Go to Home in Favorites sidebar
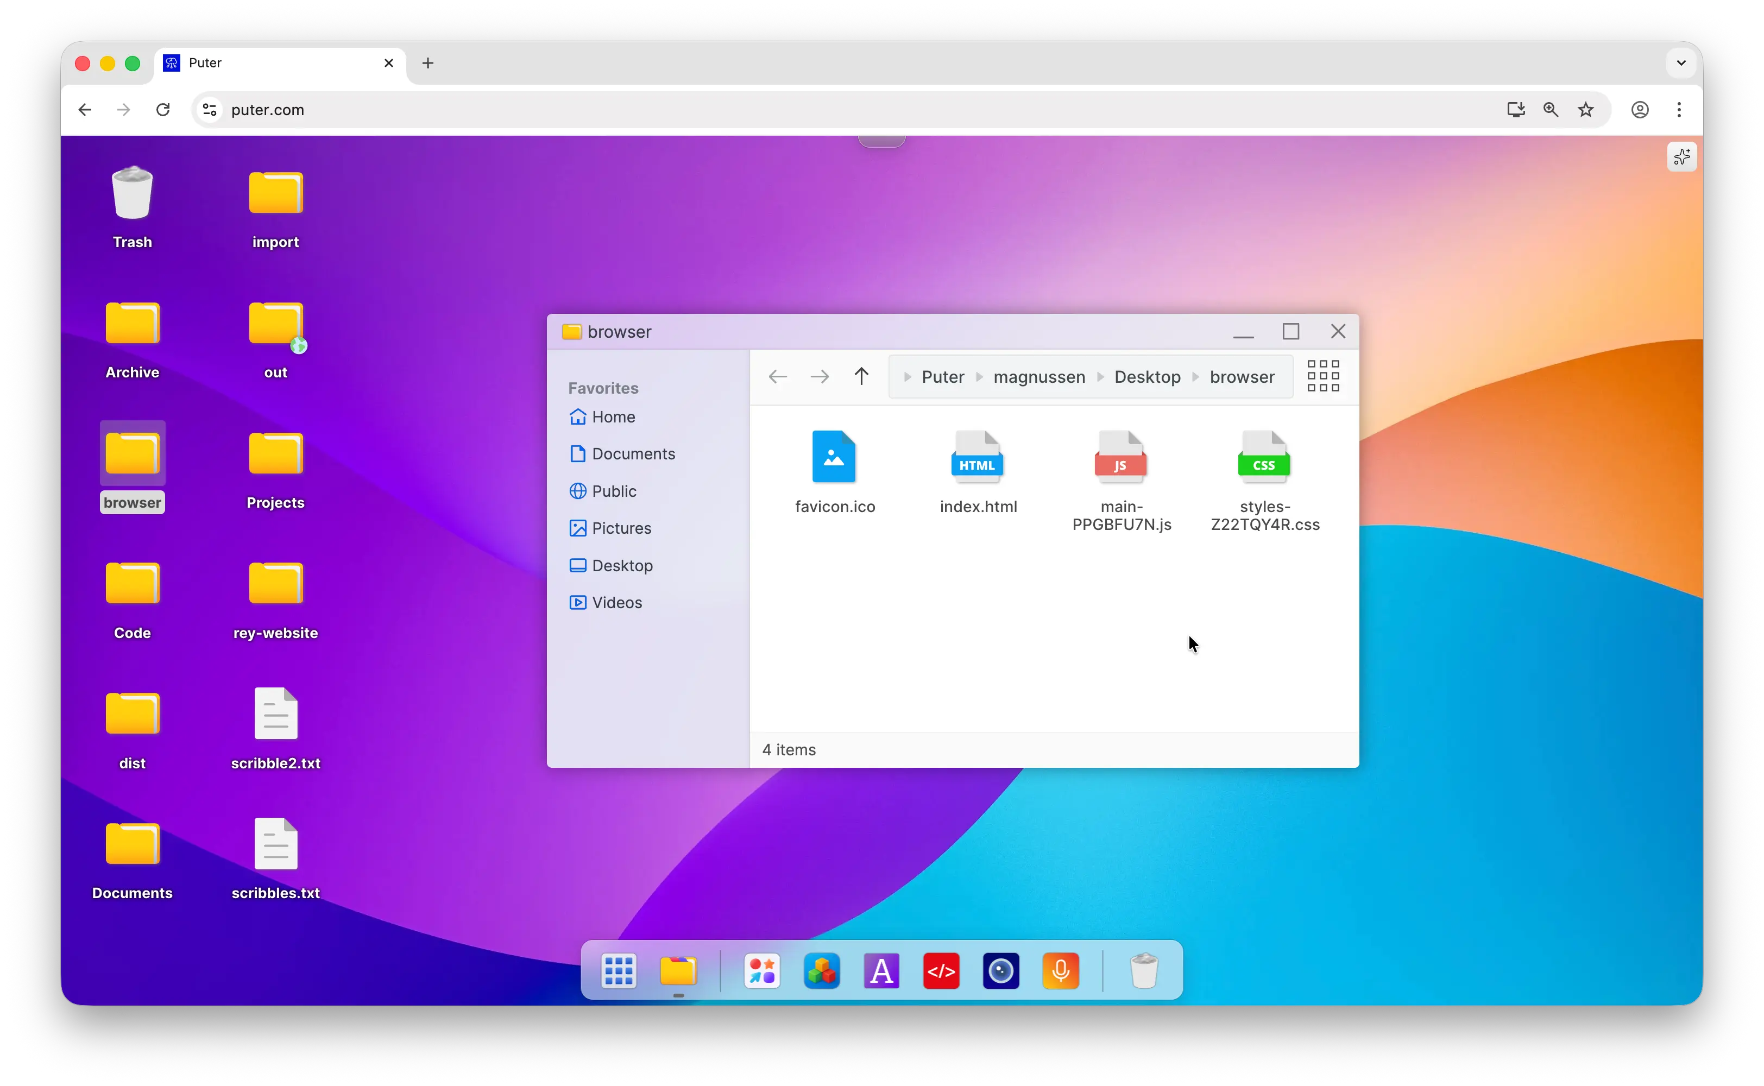The image size is (1764, 1086). [613, 416]
